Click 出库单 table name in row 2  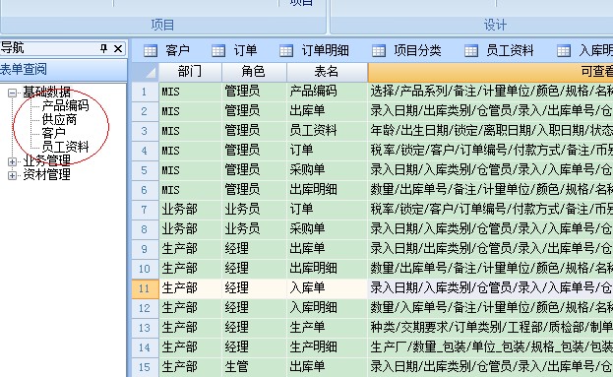pyautogui.click(x=327, y=111)
